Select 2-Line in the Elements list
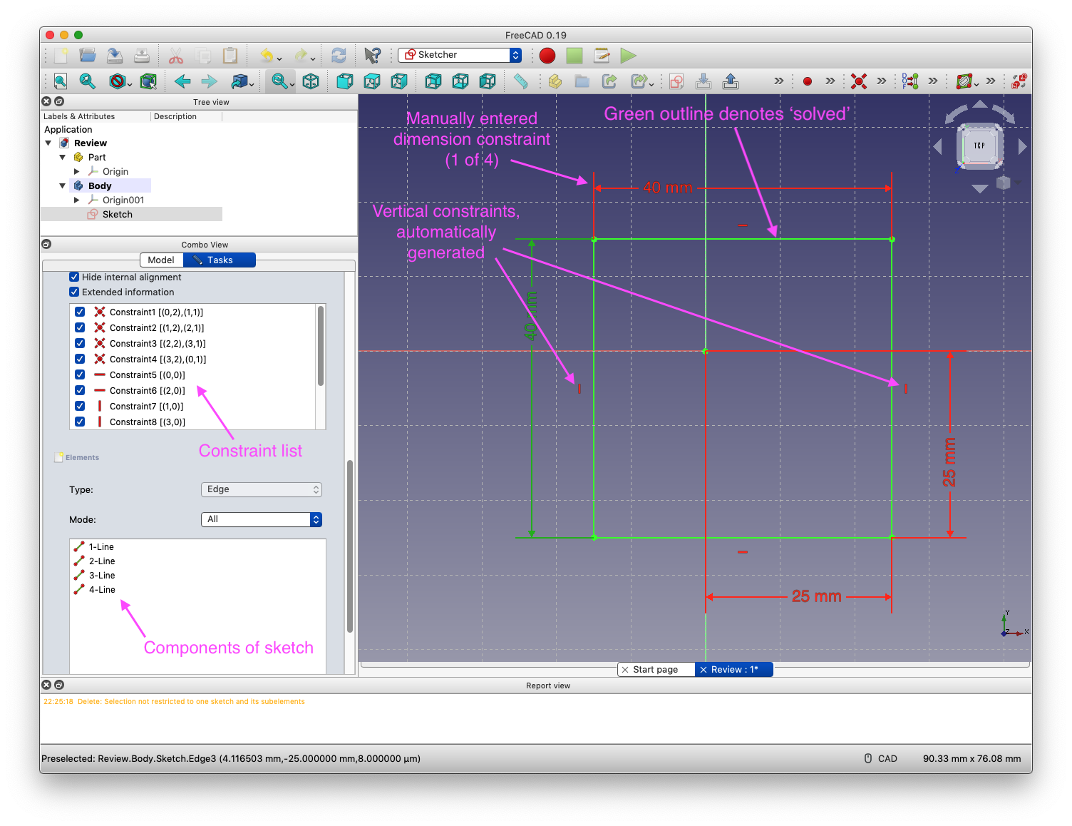The height and width of the screenshot is (826, 1072). point(100,561)
